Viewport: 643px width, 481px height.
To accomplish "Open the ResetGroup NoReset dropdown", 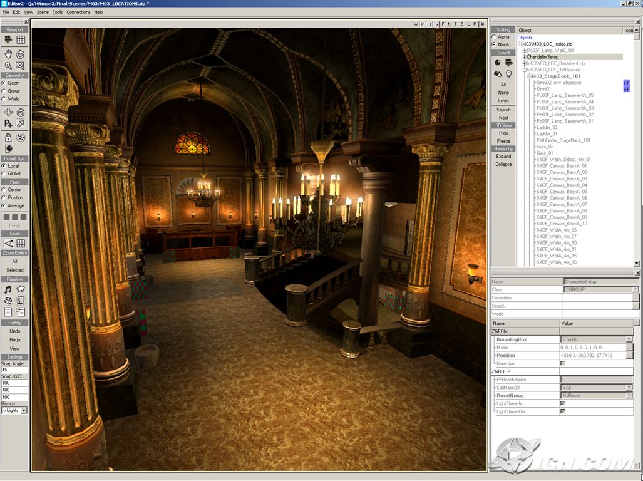I will [629, 396].
